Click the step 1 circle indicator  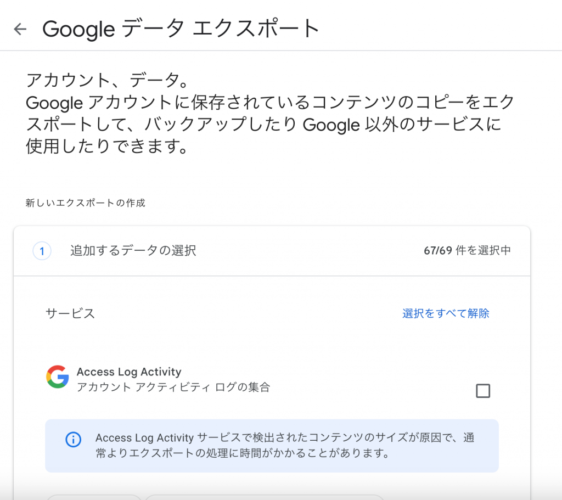click(42, 250)
